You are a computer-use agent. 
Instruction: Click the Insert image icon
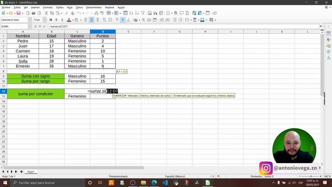[x=150, y=13]
